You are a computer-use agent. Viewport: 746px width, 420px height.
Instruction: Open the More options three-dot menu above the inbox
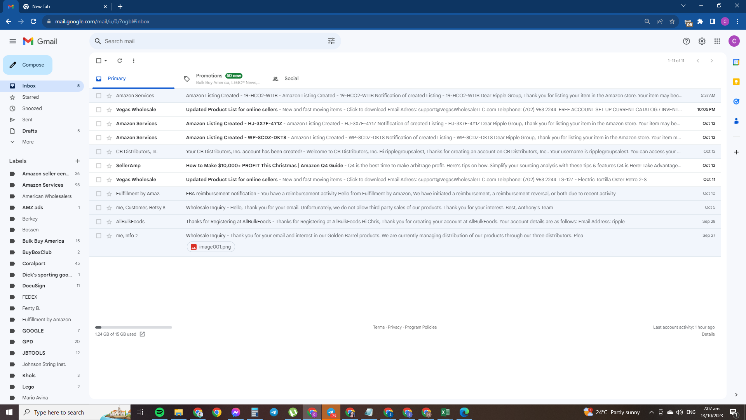coord(134,61)
